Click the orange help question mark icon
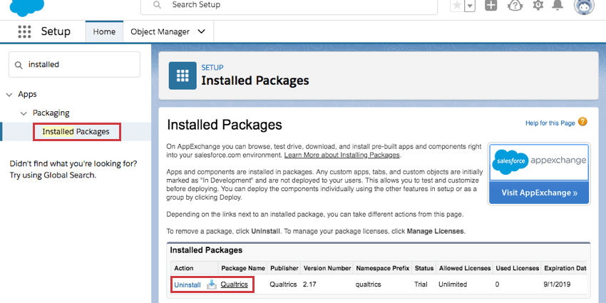Image resolution: width=606 pixels, height=303 pixels. [x=582, y=122]
